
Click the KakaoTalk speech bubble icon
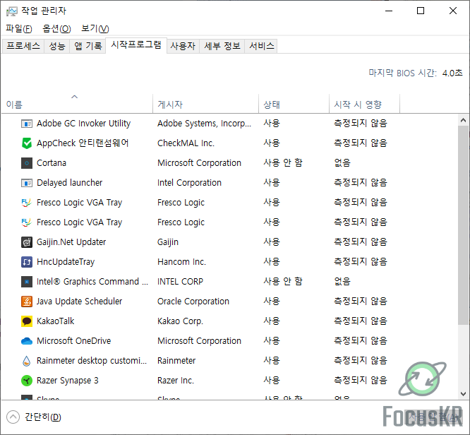pyautogui.click(x=27, y=321)
